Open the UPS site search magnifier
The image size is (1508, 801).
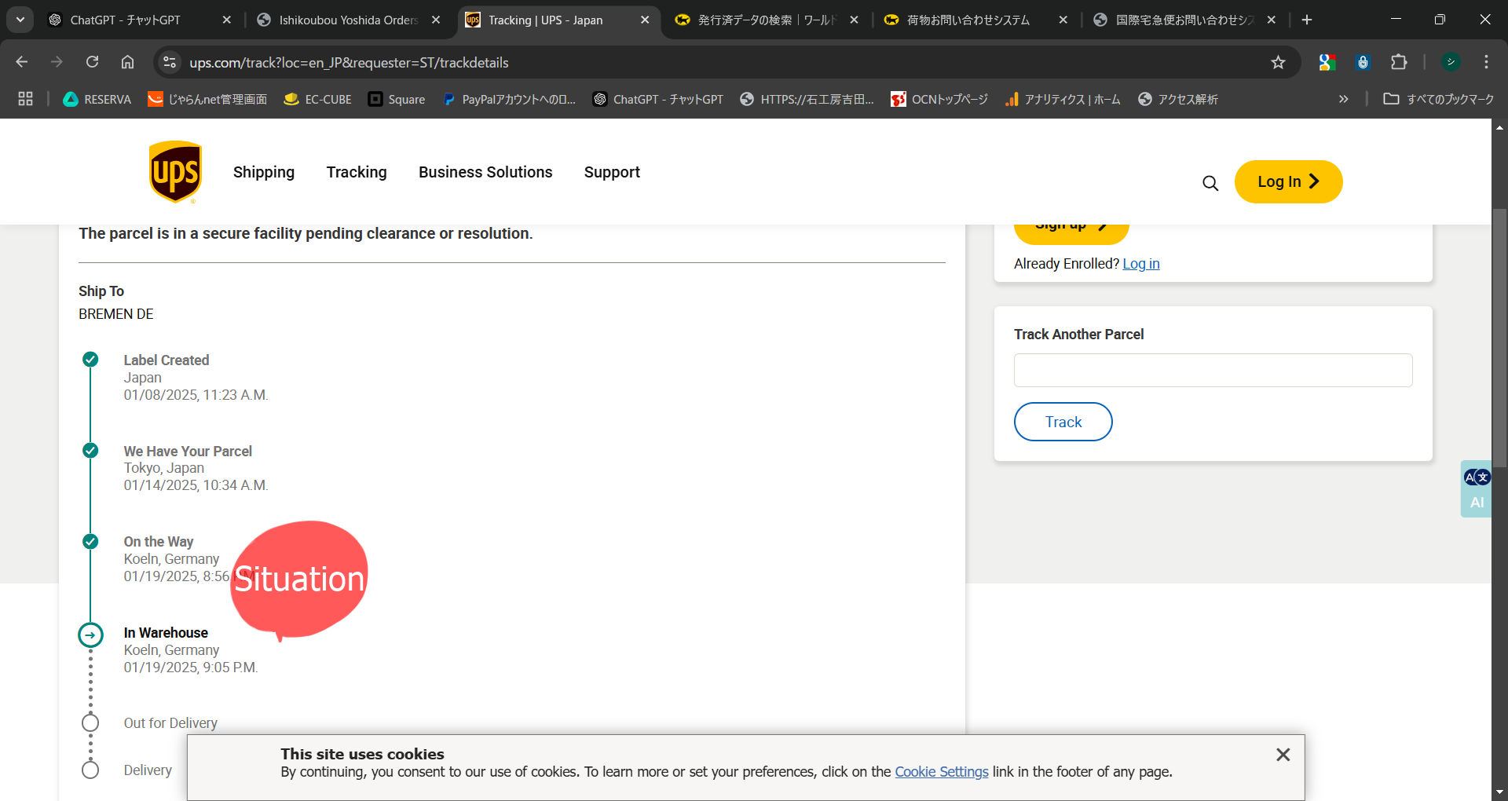pyautogui.click(x=1210, y=183)
